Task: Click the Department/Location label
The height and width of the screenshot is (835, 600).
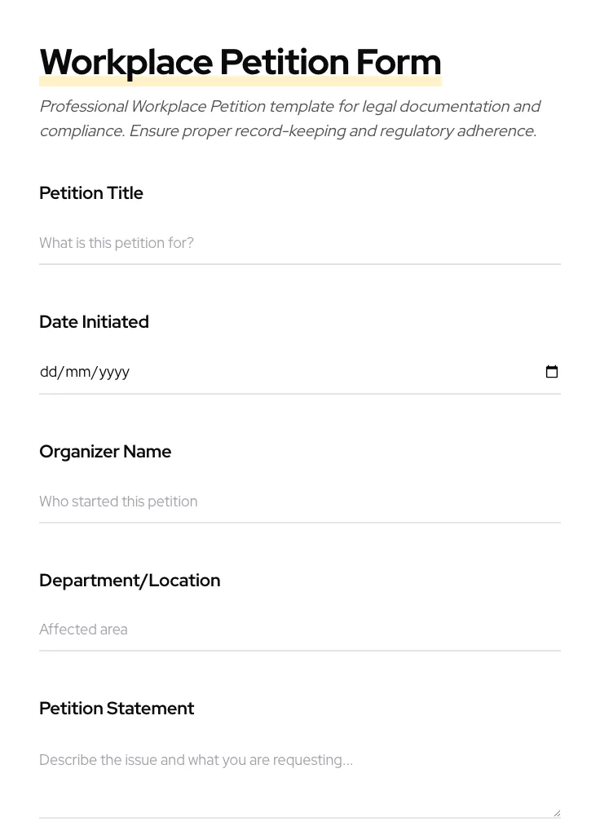Action: 130,580
